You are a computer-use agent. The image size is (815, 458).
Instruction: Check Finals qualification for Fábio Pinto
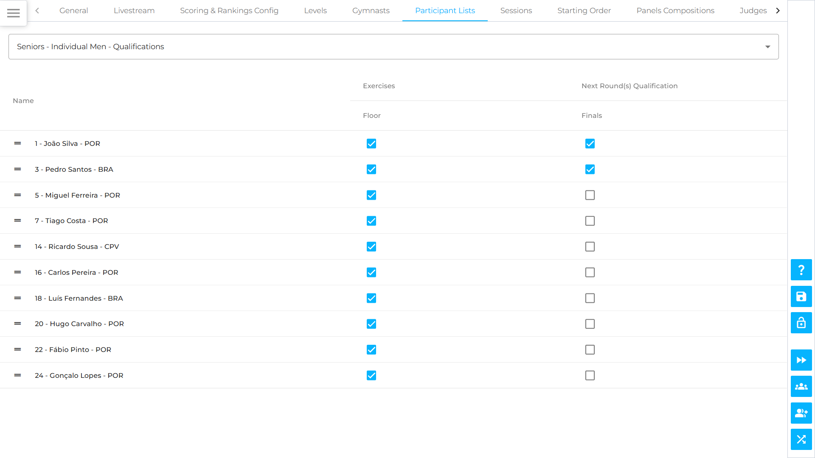point(590,350)
